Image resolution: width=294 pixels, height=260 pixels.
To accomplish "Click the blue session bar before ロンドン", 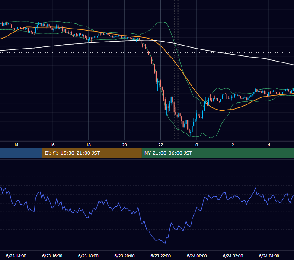I will pyautogui.click(x=21, y=153).
